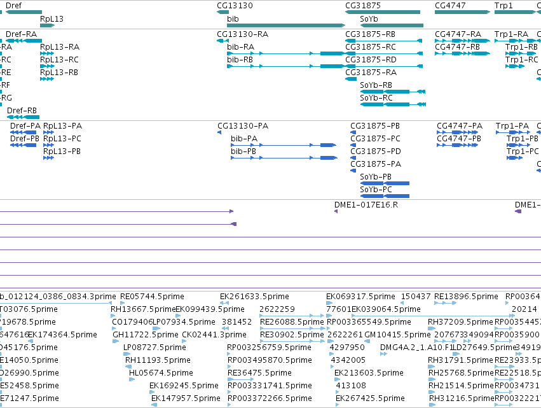Select the CK02441.3prime EST label
The height and width of the screenshot is (408, 541).
pos(214,334)
